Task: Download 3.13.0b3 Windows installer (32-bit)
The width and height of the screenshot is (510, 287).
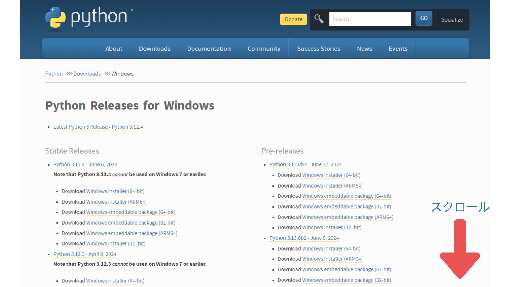Action: pyautogui.click(x=332, y=227)
